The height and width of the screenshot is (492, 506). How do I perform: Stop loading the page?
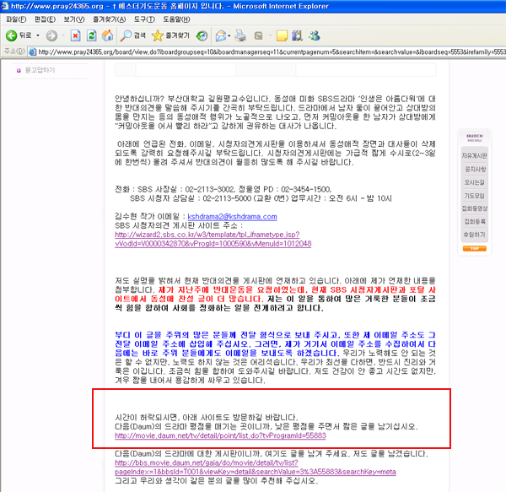tap(76, 36)
